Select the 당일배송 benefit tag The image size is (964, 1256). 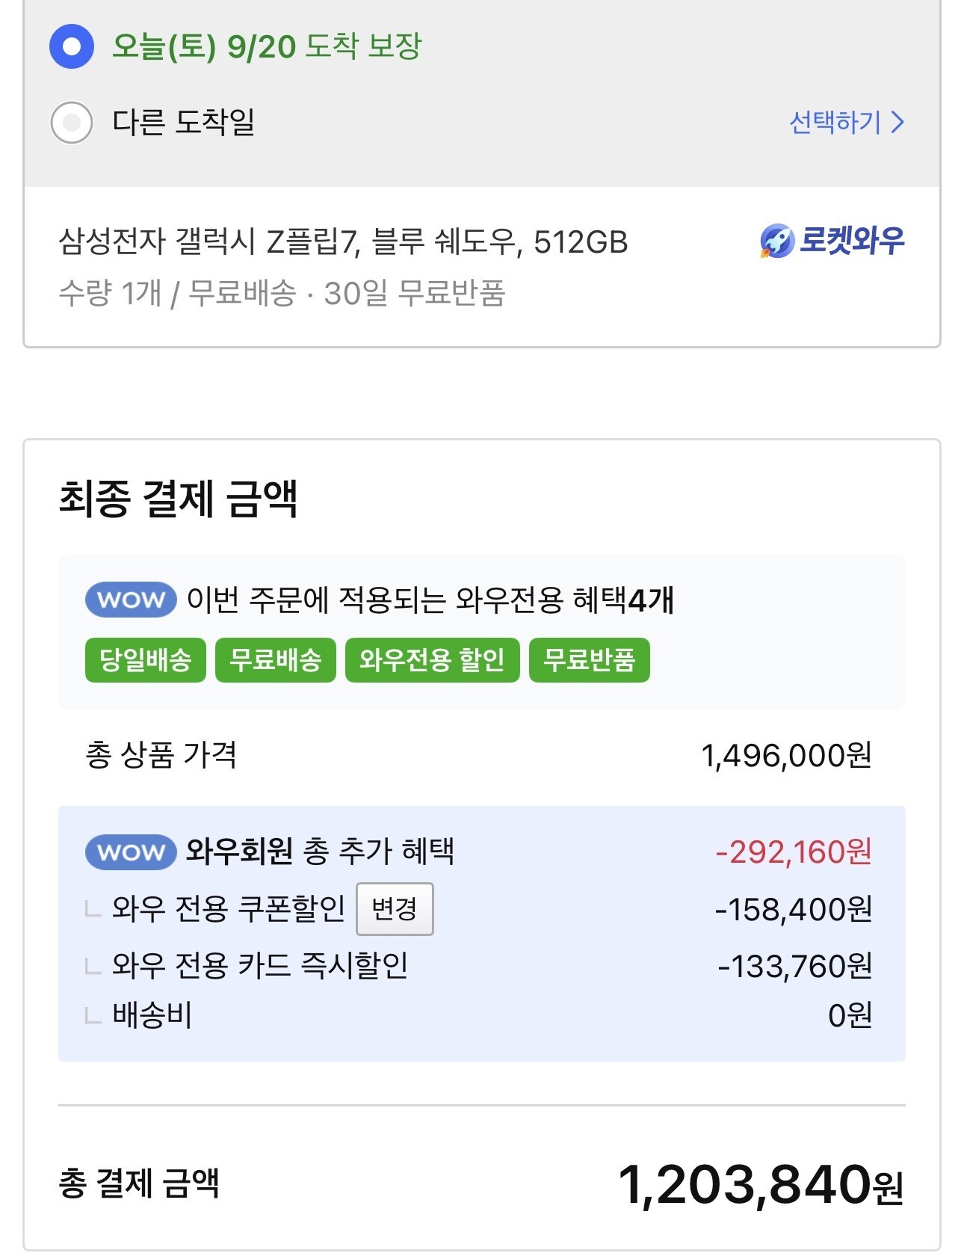[146, 660]
